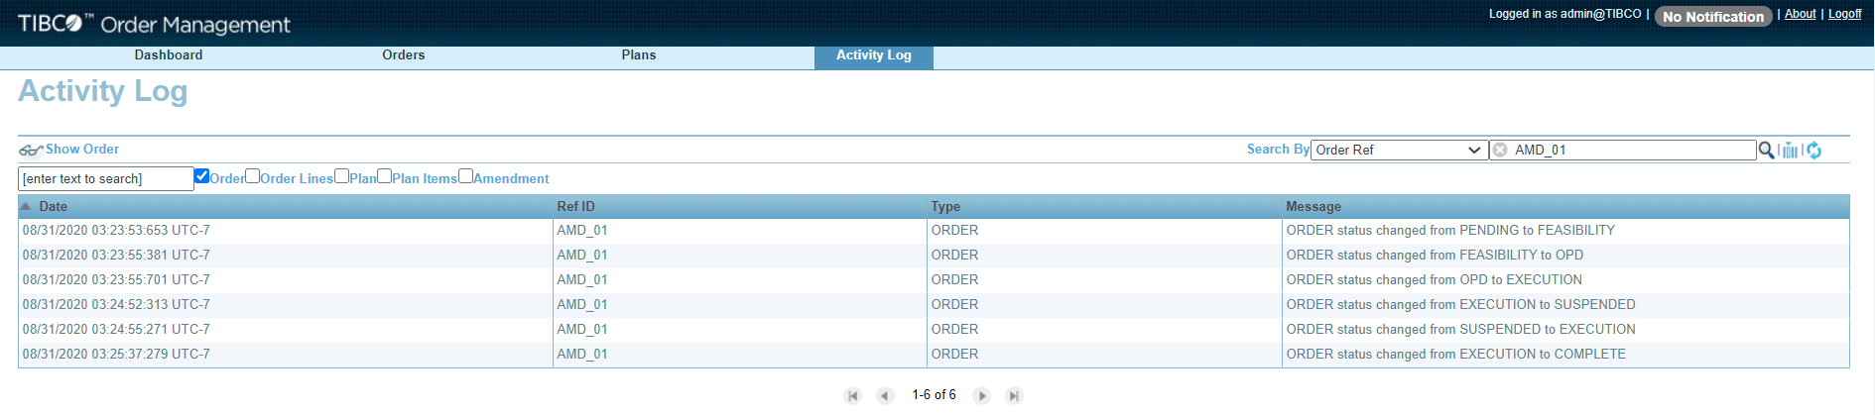Select row dated 08/31/2020 03:24:55:271
1875x415 pixels.
point(934,330)
